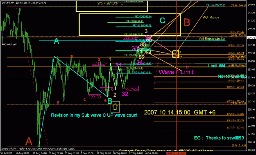Screen dimensions: 256x155
Task: Select the magenta '31' wave label
Action: coord(118,65)
